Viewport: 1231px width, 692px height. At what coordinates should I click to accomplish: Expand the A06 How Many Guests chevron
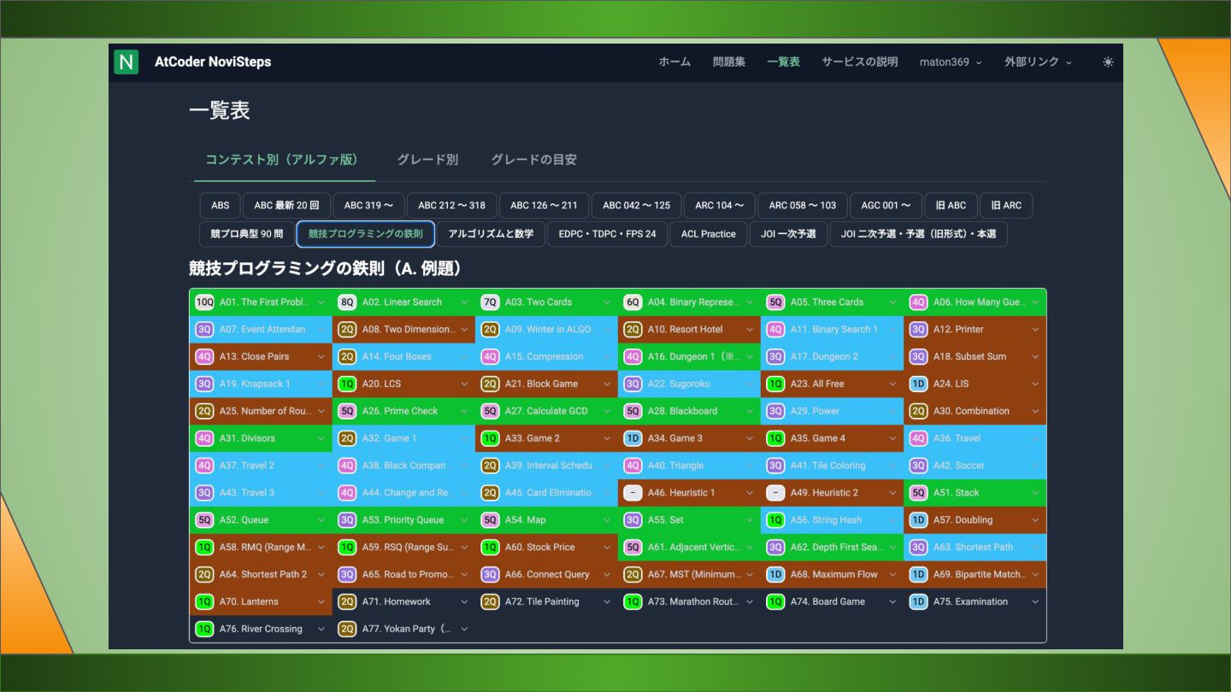tap(1035, 302)
